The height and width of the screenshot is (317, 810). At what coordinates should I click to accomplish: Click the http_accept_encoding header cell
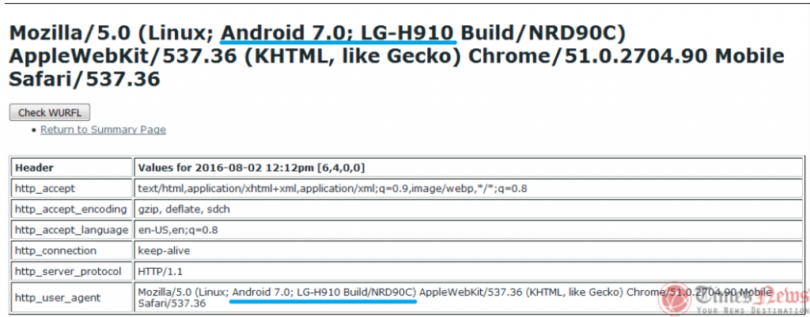[x=72, y=209]
